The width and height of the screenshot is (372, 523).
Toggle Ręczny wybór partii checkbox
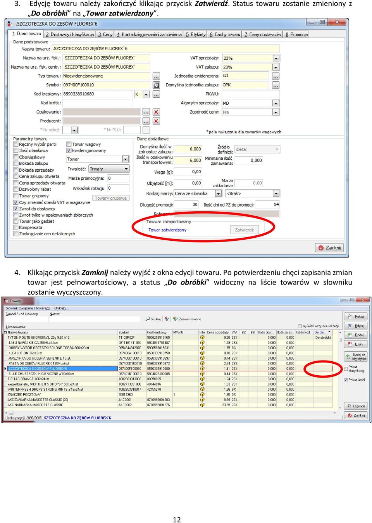click(x=16, y=144)
